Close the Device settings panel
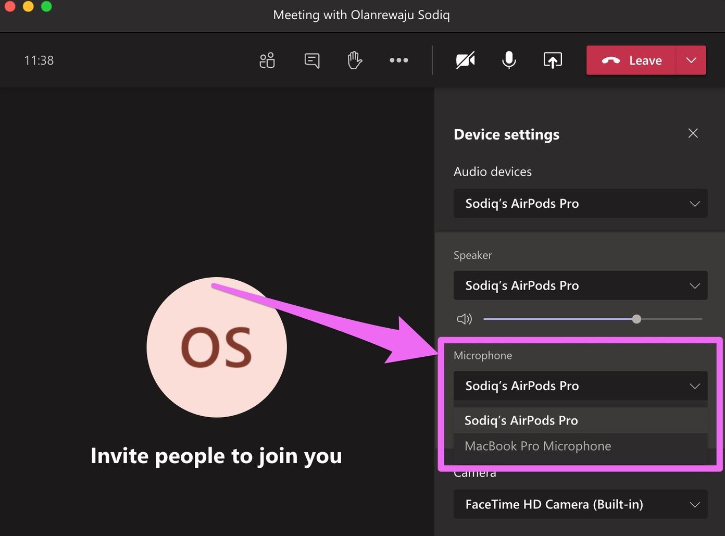Viewport: 725px width, 536px height. (x=693, y=133)
